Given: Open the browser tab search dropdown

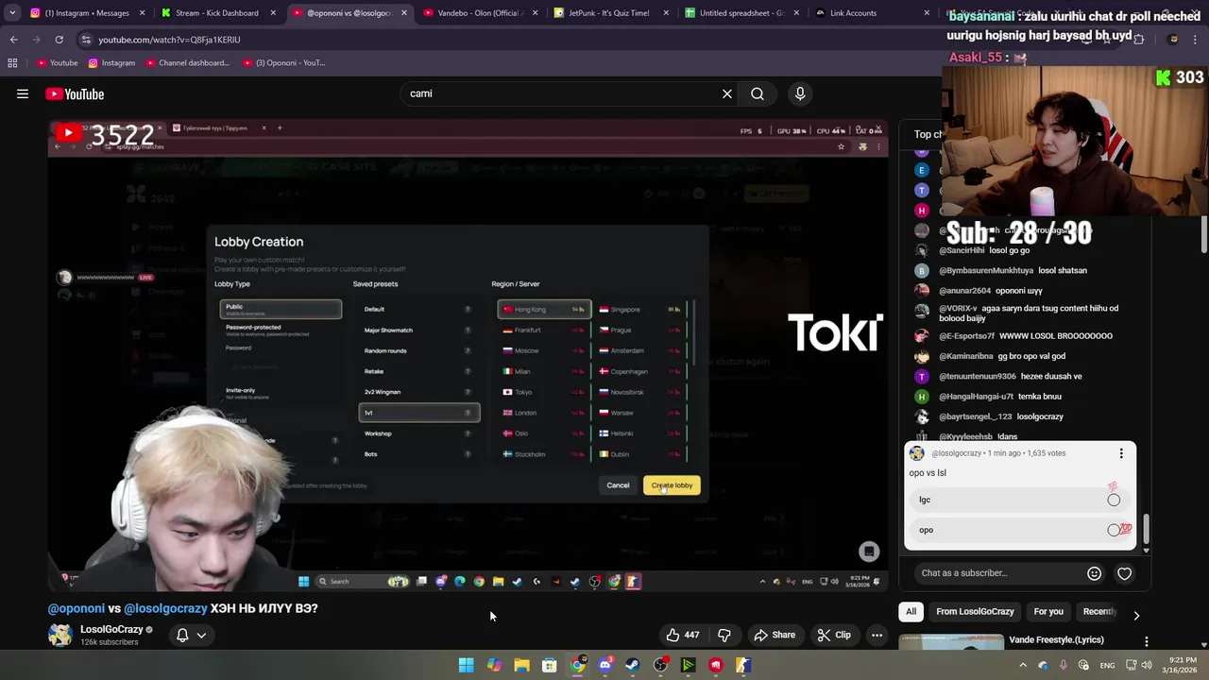Looking at the screenshot, I should point(11,13).
